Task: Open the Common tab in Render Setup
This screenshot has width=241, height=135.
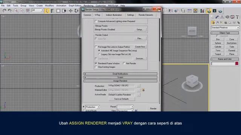Action: pyautogui.click(x=87, y=15)
